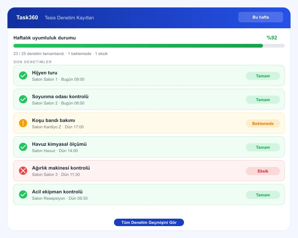Click the %92 compliance percentage
Screen dimensions: 298x238
[272, 38]
